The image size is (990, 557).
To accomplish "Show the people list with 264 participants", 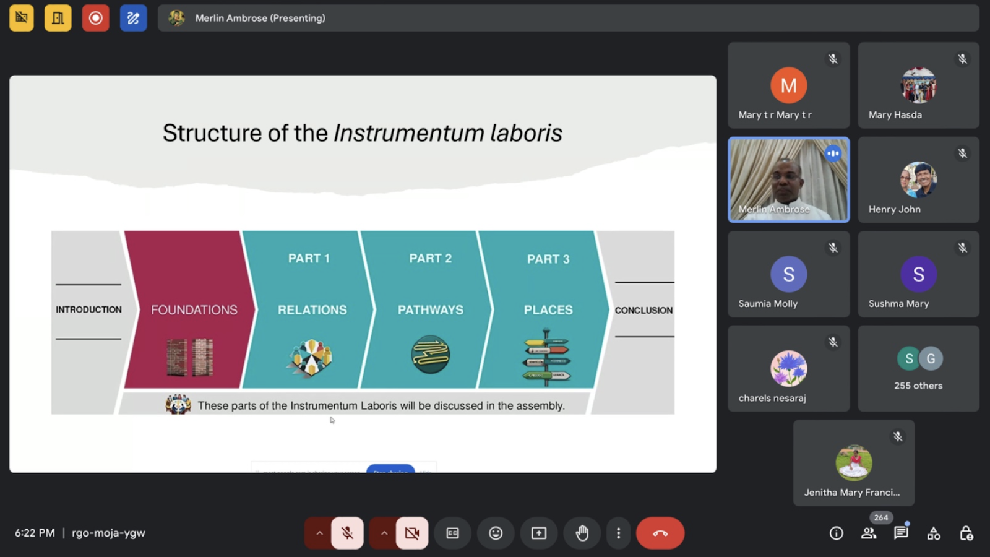I will click(x=869, y=533).
